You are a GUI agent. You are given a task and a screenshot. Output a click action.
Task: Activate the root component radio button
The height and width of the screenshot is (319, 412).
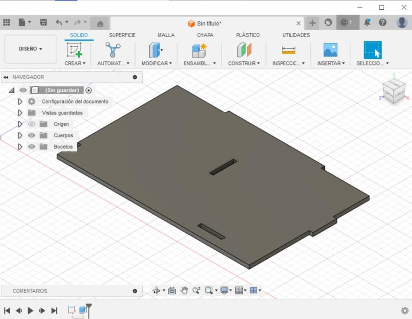pyautogui.click(x=88, y=90)
